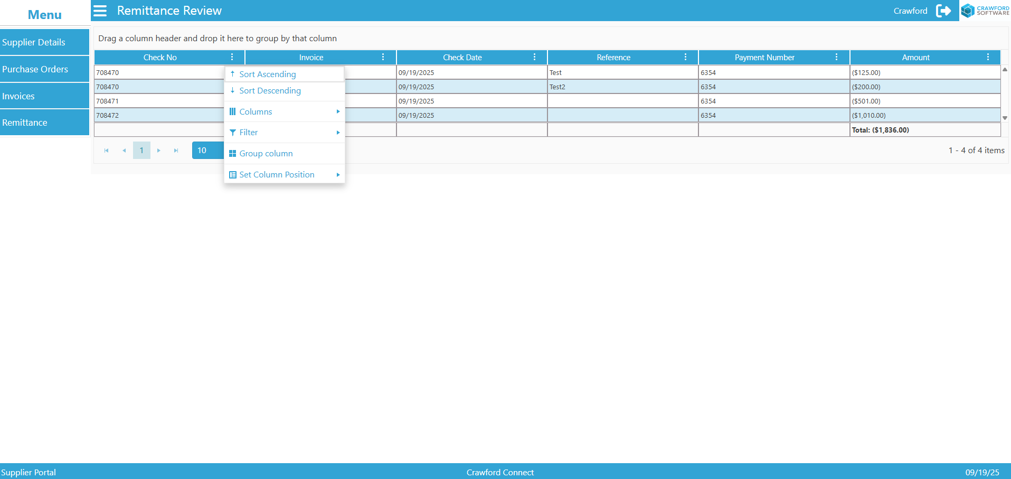Expand the Columns submenu

pos(284,111)
